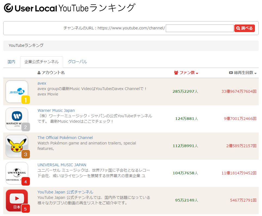
Task: Sort by ファン数 using its dropdown arrow
Action: [x=197, y=73]
